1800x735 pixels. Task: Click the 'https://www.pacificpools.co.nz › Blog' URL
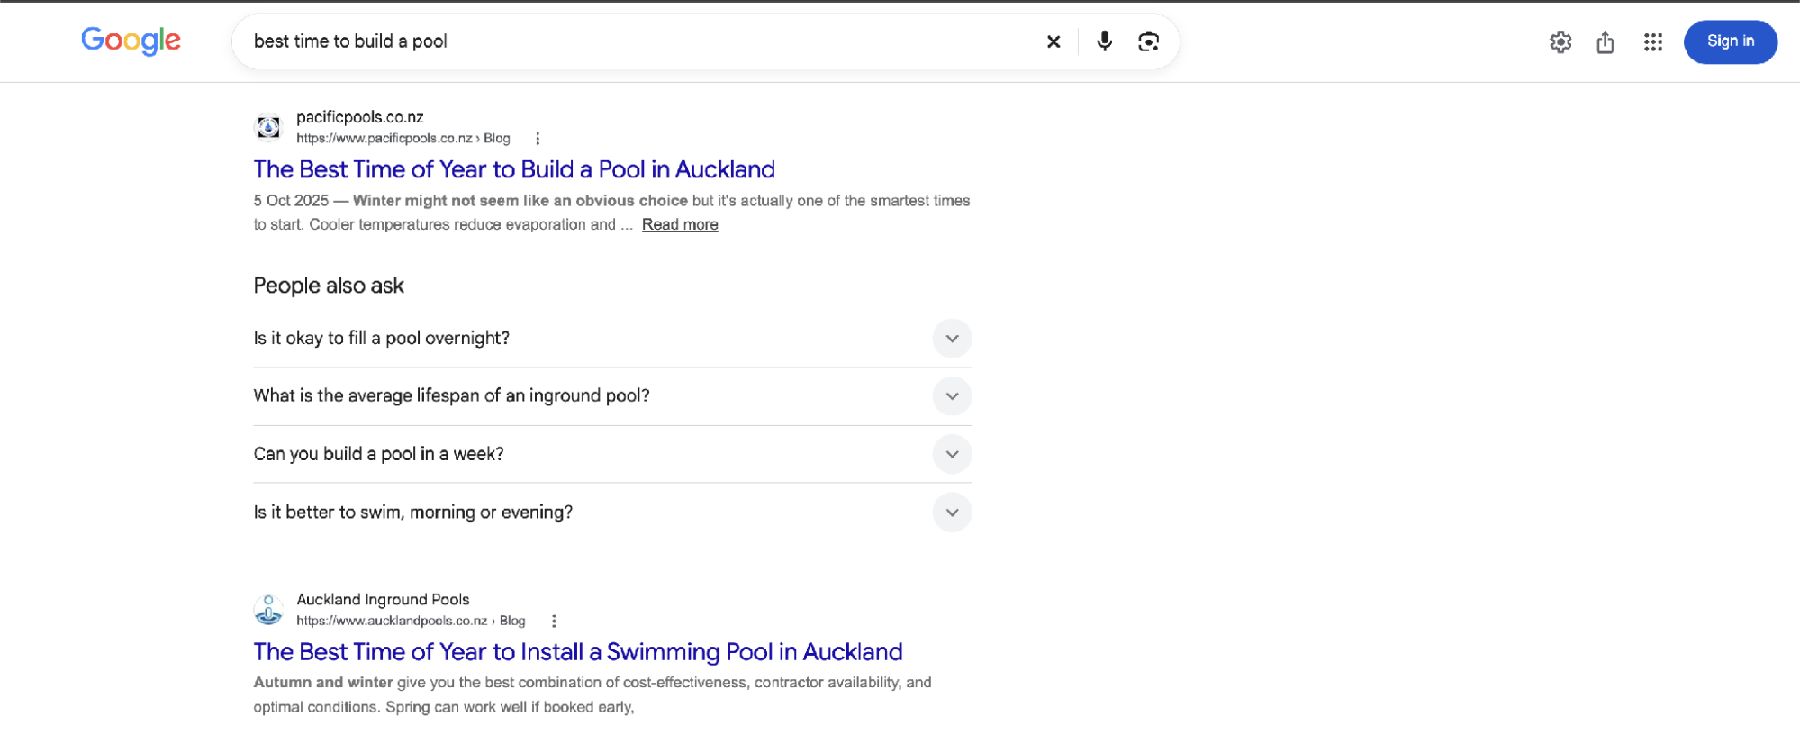pyautogui.click(x=403, y=138)
